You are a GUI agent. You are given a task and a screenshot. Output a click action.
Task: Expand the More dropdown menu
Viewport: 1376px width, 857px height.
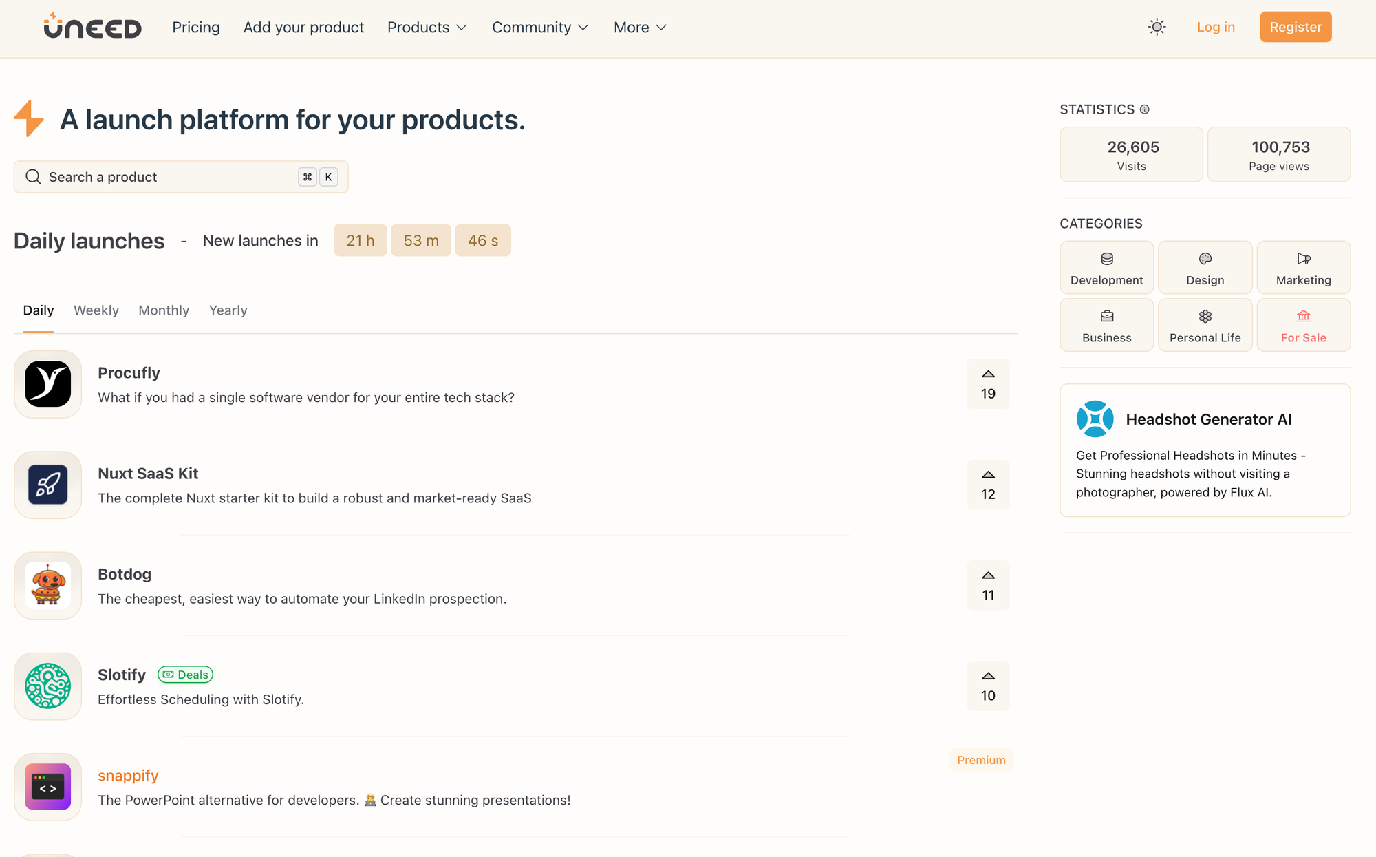coord(640,27)
